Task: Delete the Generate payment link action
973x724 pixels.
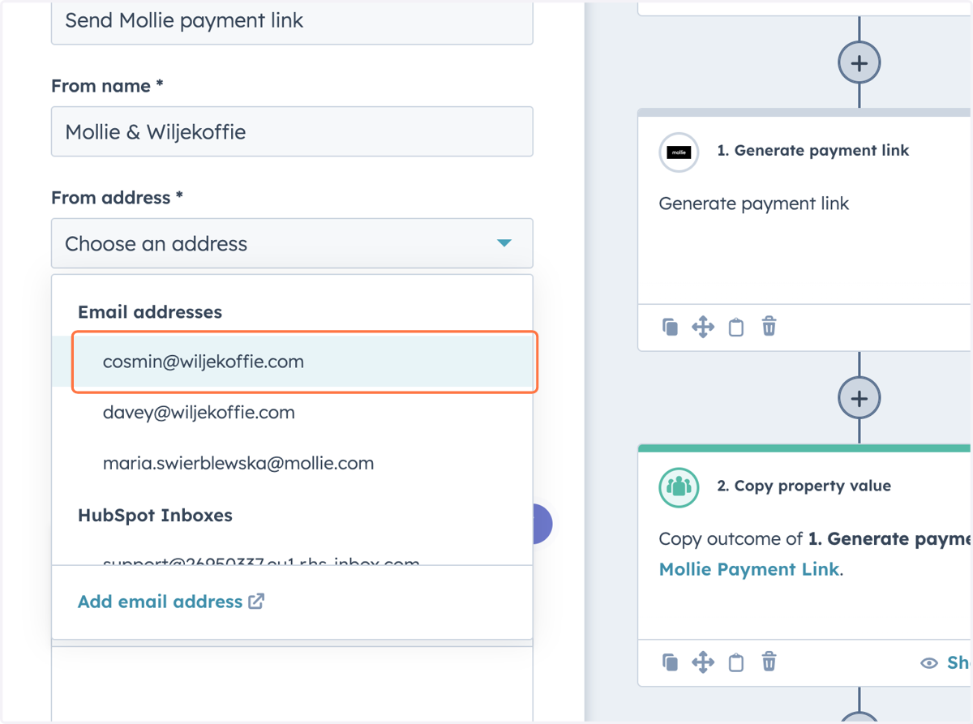Action: [x=769, y=327]
